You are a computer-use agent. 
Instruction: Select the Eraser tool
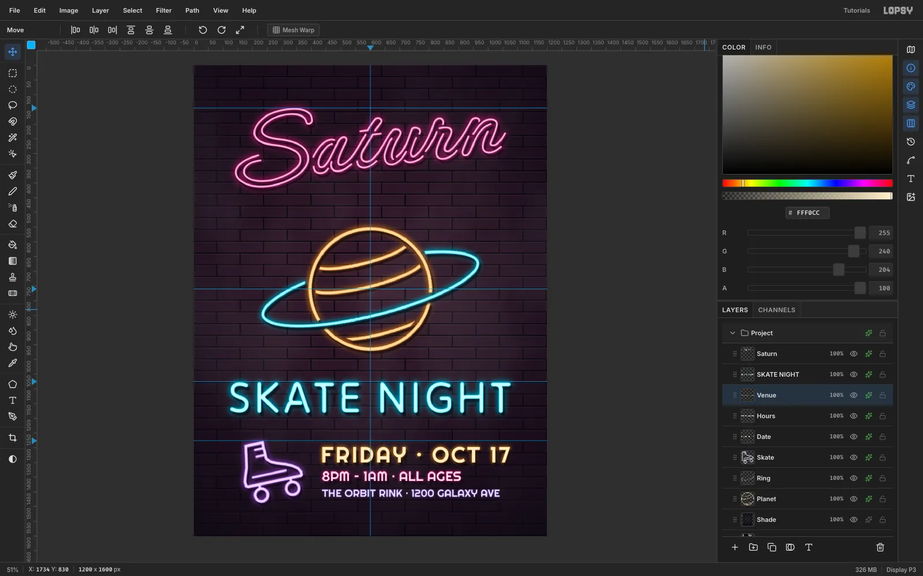pyautogui.click(x=12, y=223)
